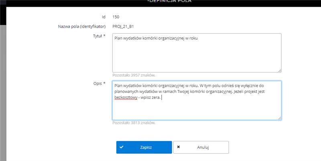Viewport: 321px width, 161px height.
Task: Click the "Nazwa pola (identyfikator)" label
Action: click(x=82, y=27)
